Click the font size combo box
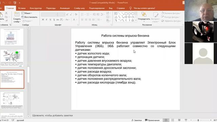Viewport: 217px width, 122px height. 61,14
